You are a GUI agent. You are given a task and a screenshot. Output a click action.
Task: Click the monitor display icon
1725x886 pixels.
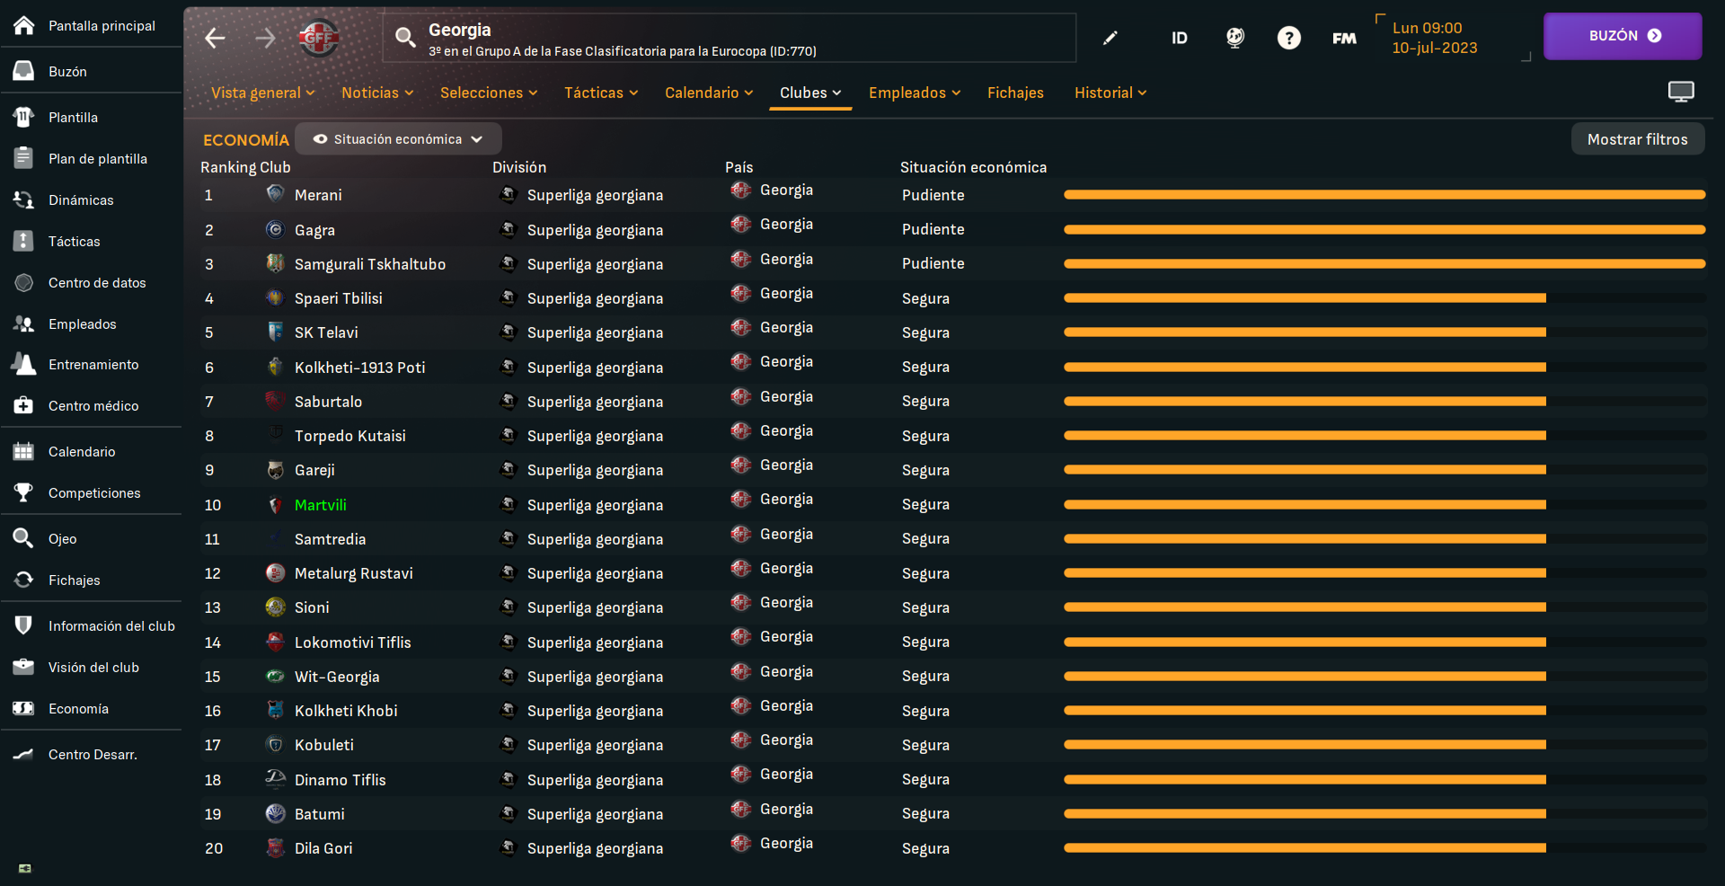point(1680,92)
